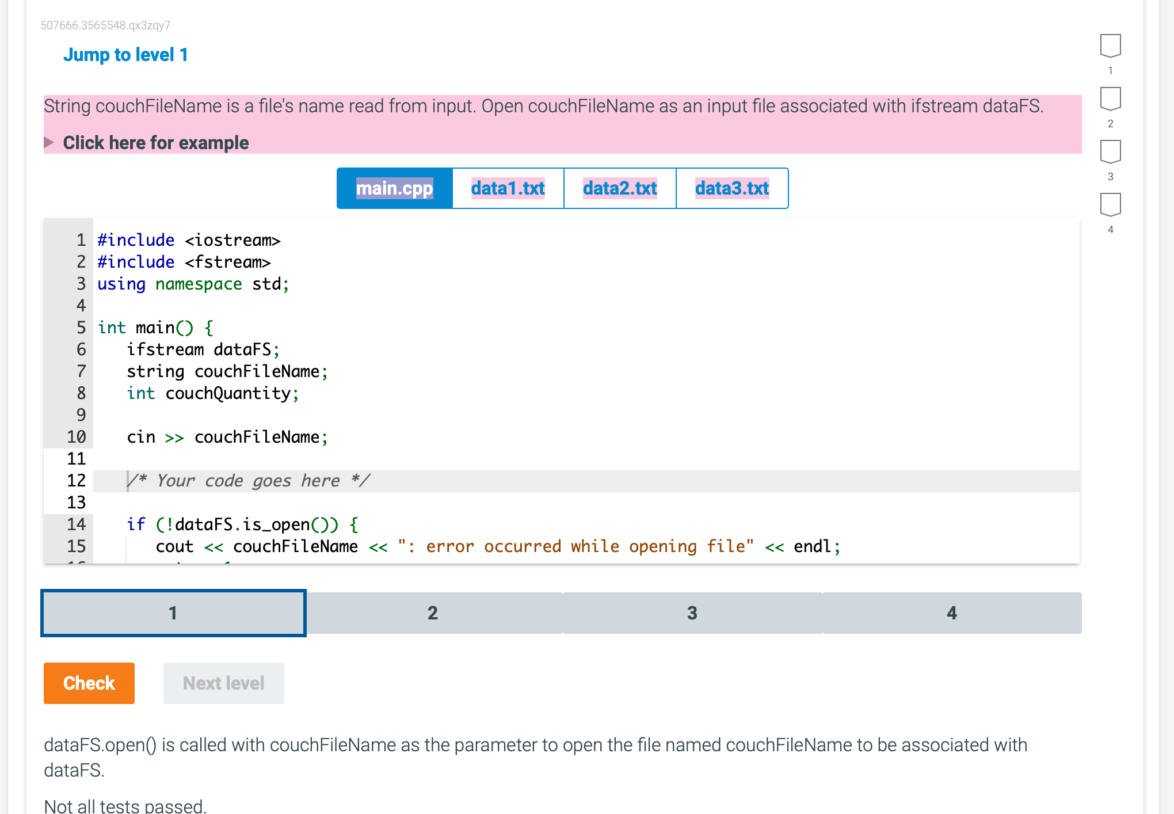This screenshot has width=1174, height=814.
Task: View the data3.txt file tab
Action: click(x=731, y=188)
